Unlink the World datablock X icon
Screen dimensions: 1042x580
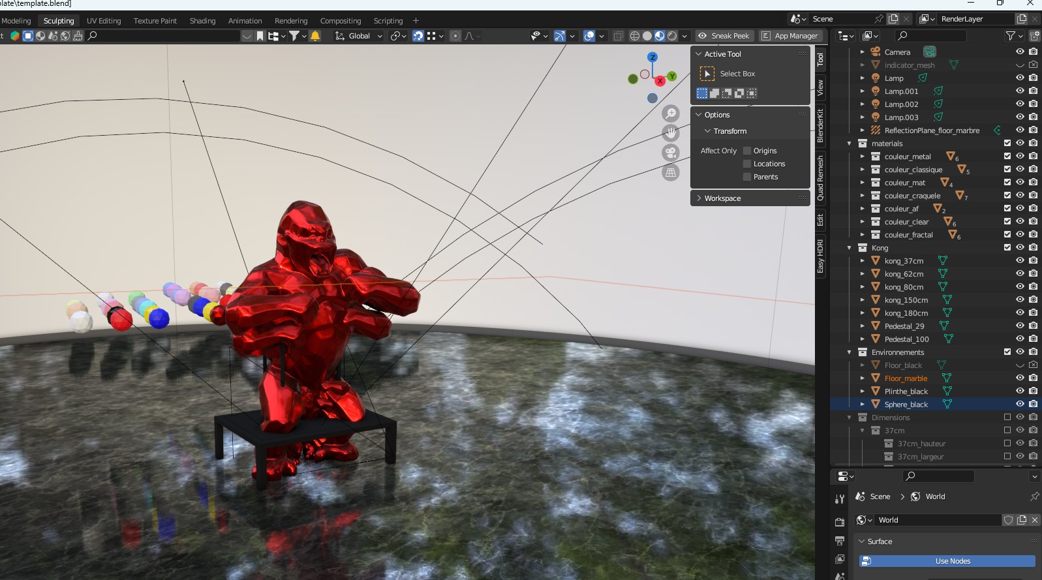click(1035, 520)
